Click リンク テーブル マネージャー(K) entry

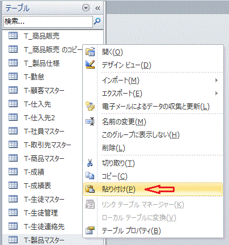(153, 204)
